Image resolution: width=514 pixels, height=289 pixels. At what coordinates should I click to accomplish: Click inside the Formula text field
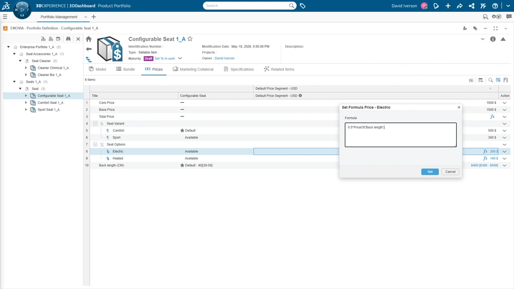pyautogui.click(x=400, y=135)
